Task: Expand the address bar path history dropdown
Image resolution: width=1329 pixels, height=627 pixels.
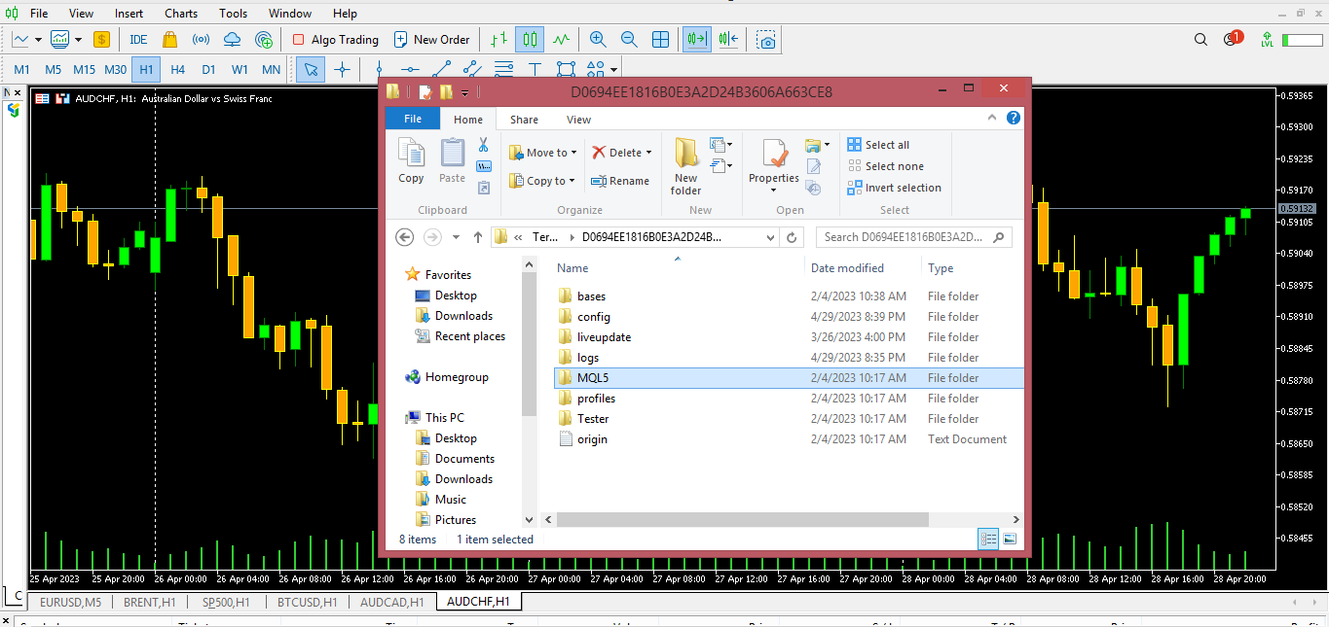Action: point(770,237)
